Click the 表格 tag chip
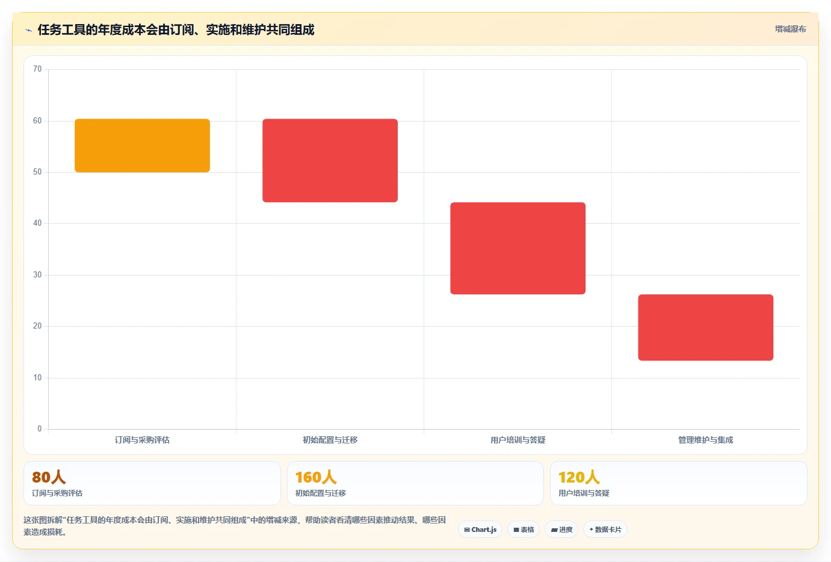This screenshot has width=831, height=562. [524, 530]
